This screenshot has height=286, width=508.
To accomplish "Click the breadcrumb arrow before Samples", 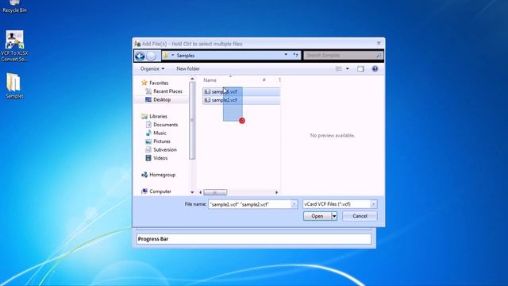I will tap(173, 55).
